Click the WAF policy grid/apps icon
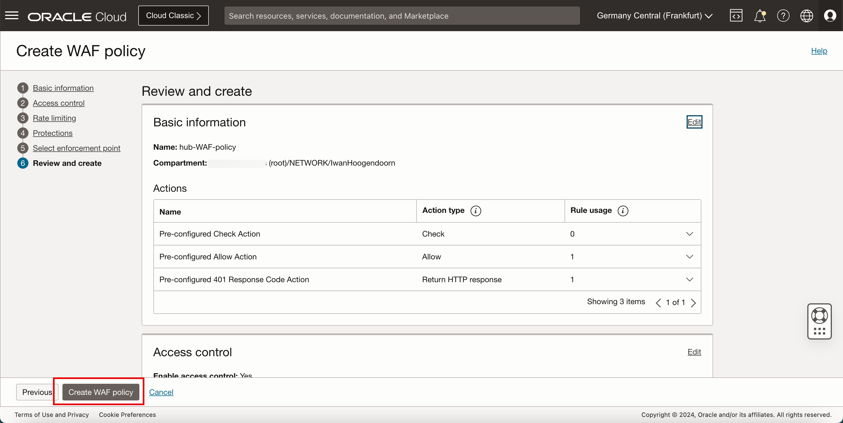This screenshot has width=843, height=423. click(819, 331)
